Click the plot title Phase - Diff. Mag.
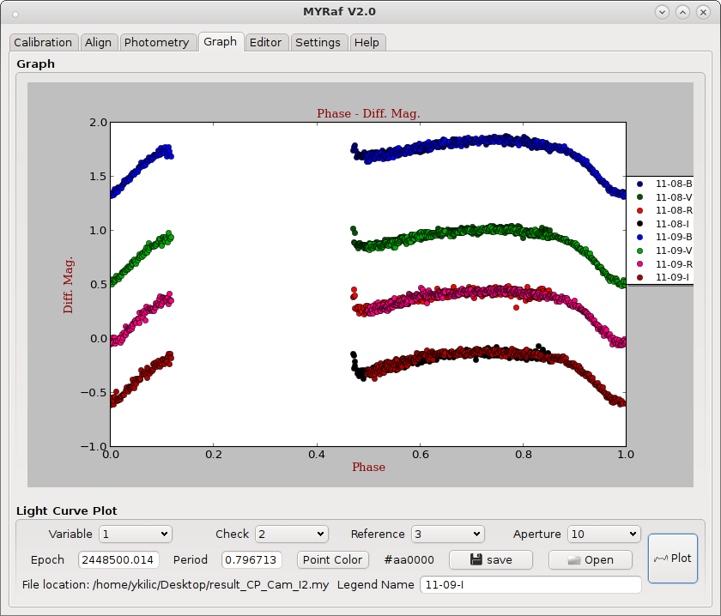The image size is (721, 616). (368, 113)
